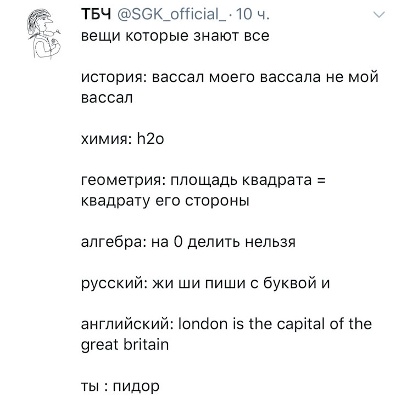Click "вассал моего вассала не мой" text
The height and width of the screenshot is (402, 401).
(x=264, y=77)
